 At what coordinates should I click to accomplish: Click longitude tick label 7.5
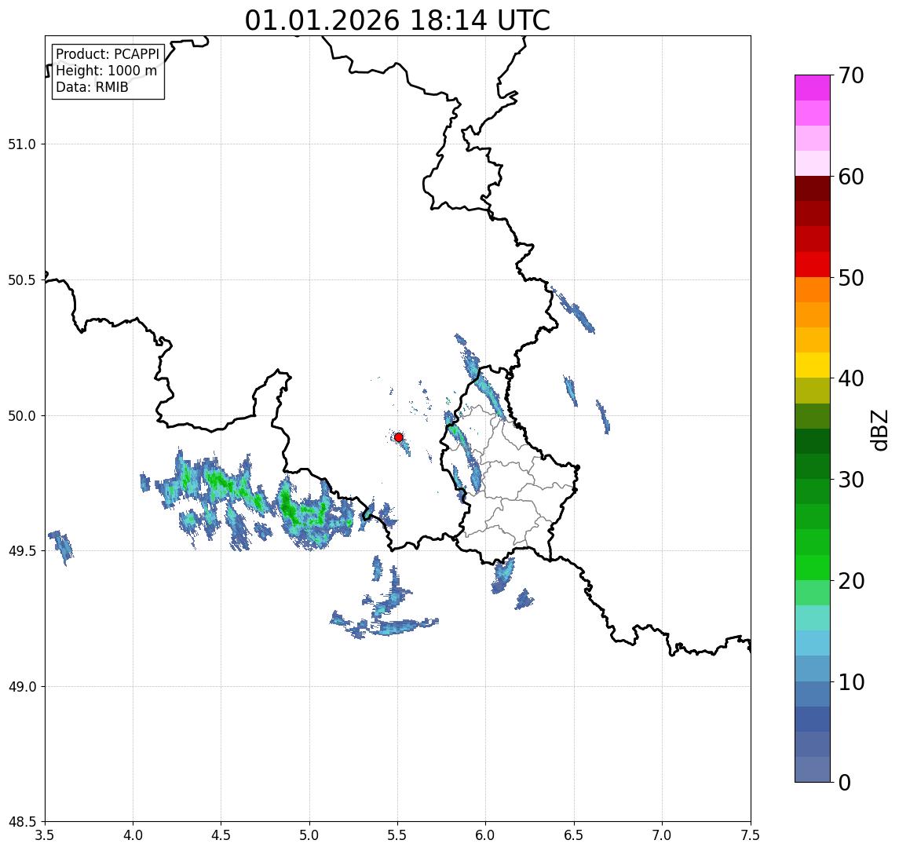pos(751,835)
